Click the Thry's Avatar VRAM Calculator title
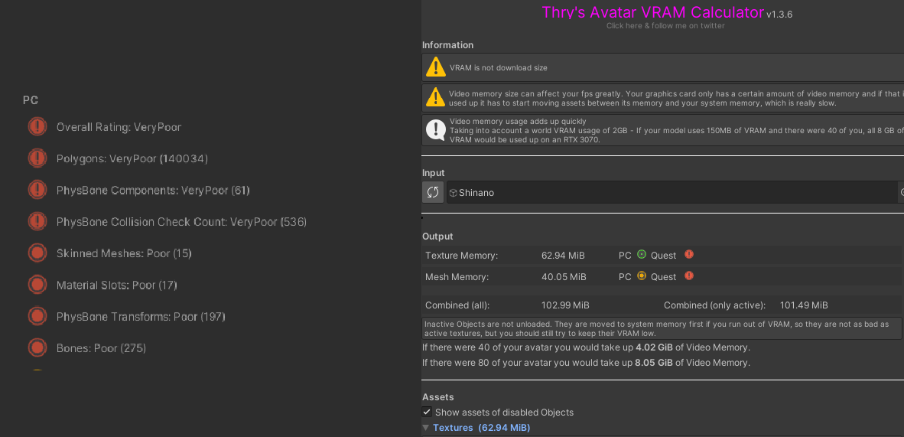 [652, 12]
